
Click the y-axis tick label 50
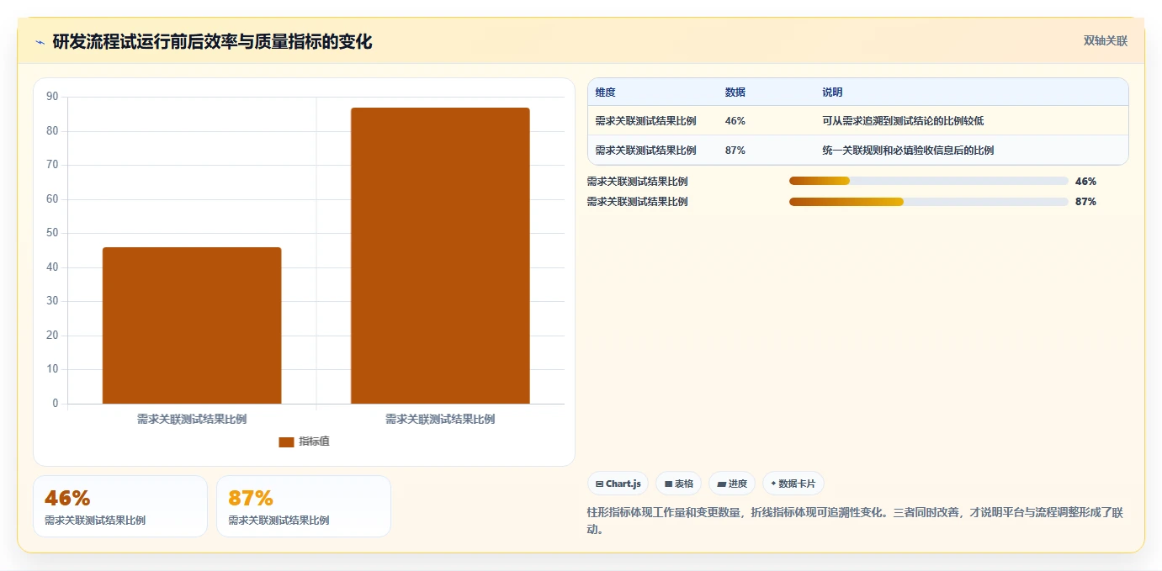pos(52,233)
